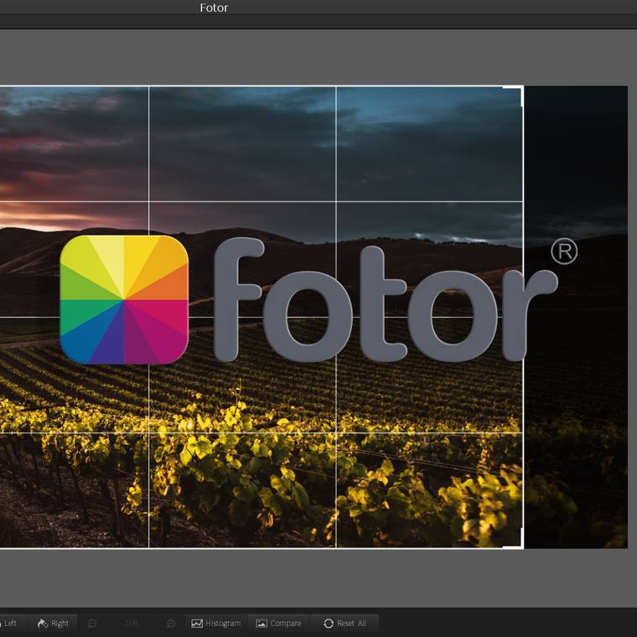This screenshot has width=637, height=637.
Task: Toggle the Compare view
Action: 278,623
